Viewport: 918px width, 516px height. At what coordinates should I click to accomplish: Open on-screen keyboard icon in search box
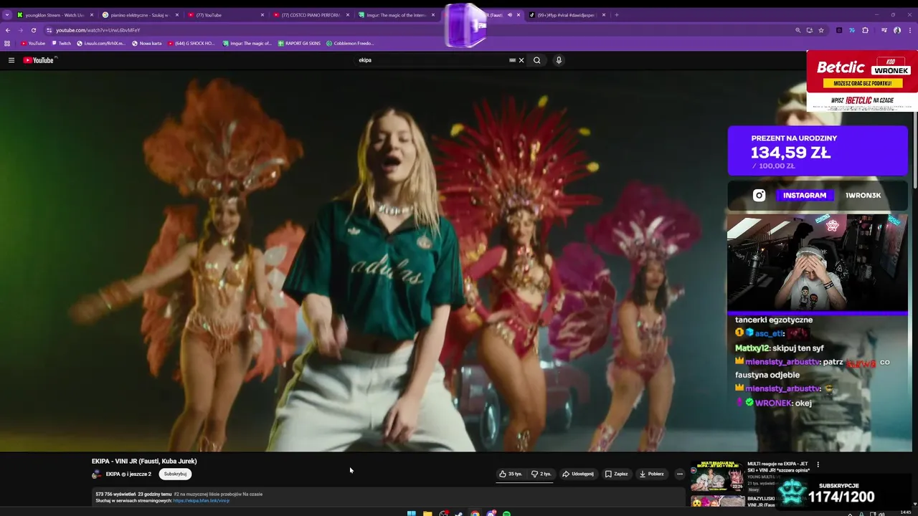pyautogui.click(x=512, y=60)
